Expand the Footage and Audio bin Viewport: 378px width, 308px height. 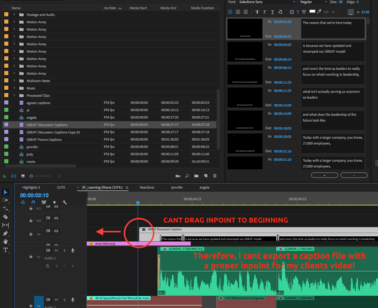coord(14,14)
